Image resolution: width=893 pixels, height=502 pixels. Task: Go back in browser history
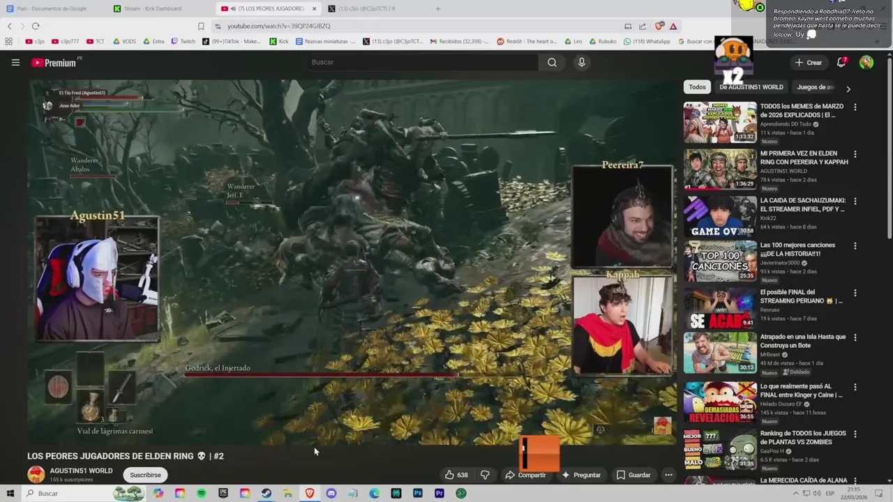(9, 26)
